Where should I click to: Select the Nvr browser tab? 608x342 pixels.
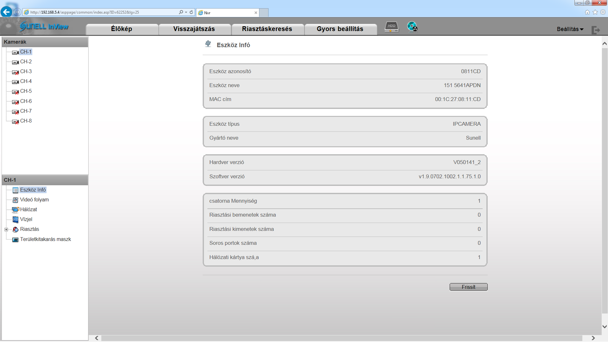click(x=228, y=13)
